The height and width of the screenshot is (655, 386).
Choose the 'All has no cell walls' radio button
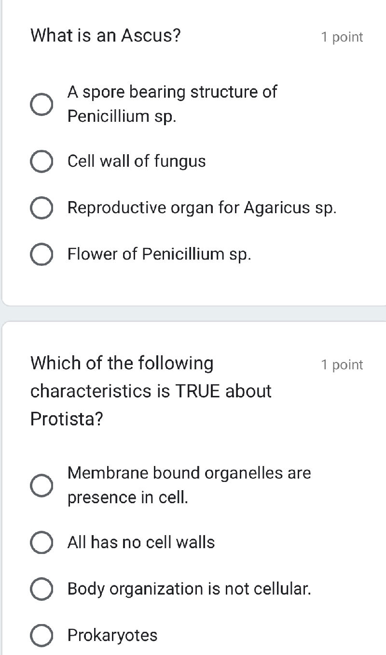click(x=42, y=542)
